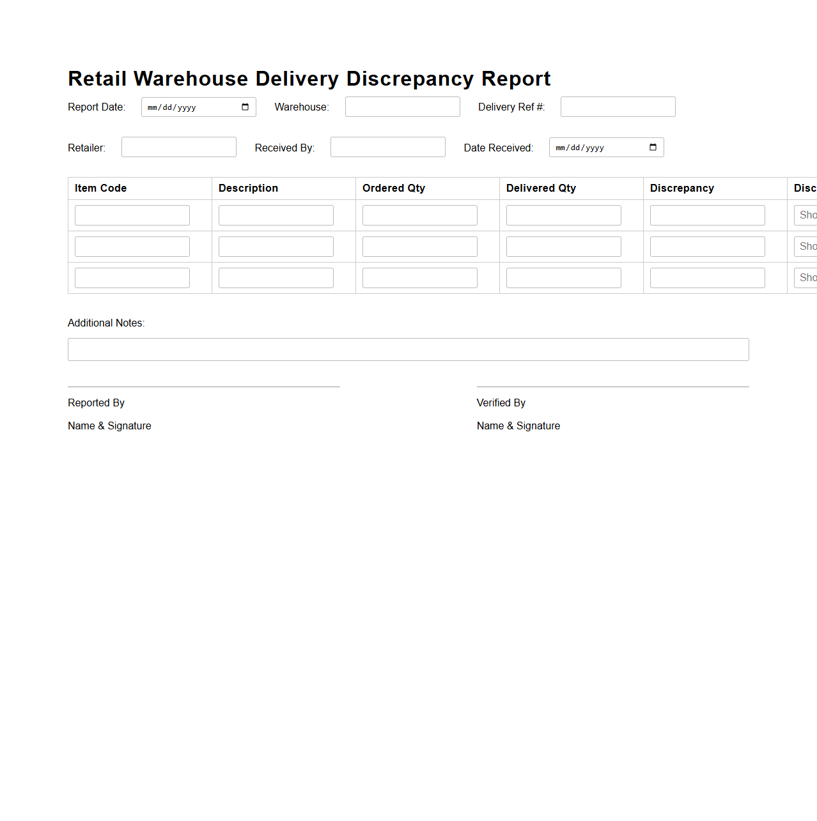
Task: Click the Discrepancy field in row three
Action: click(x=707, y=277)
